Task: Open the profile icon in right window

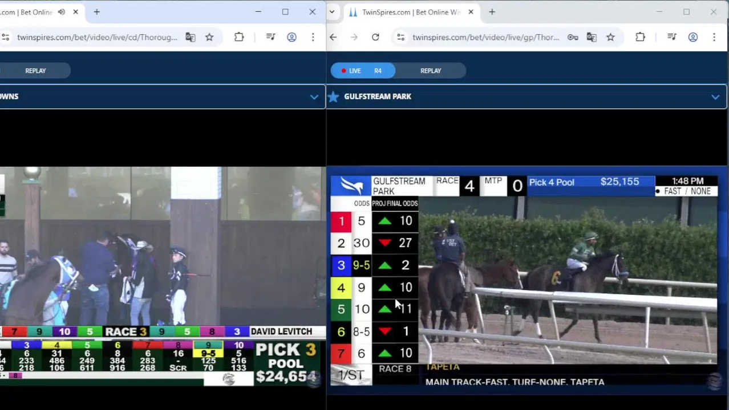Action: [x=692, y=37]
